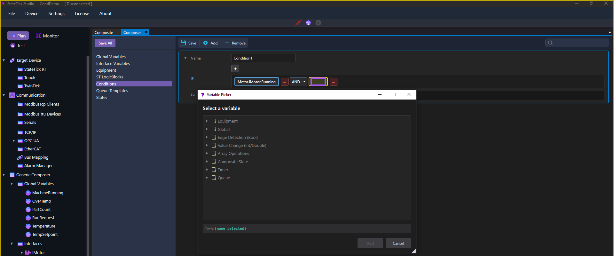The width and height of the screenshot is (614, 256).
Task: Expand the Global node in Variable Picker
Action: pos(207,129)
